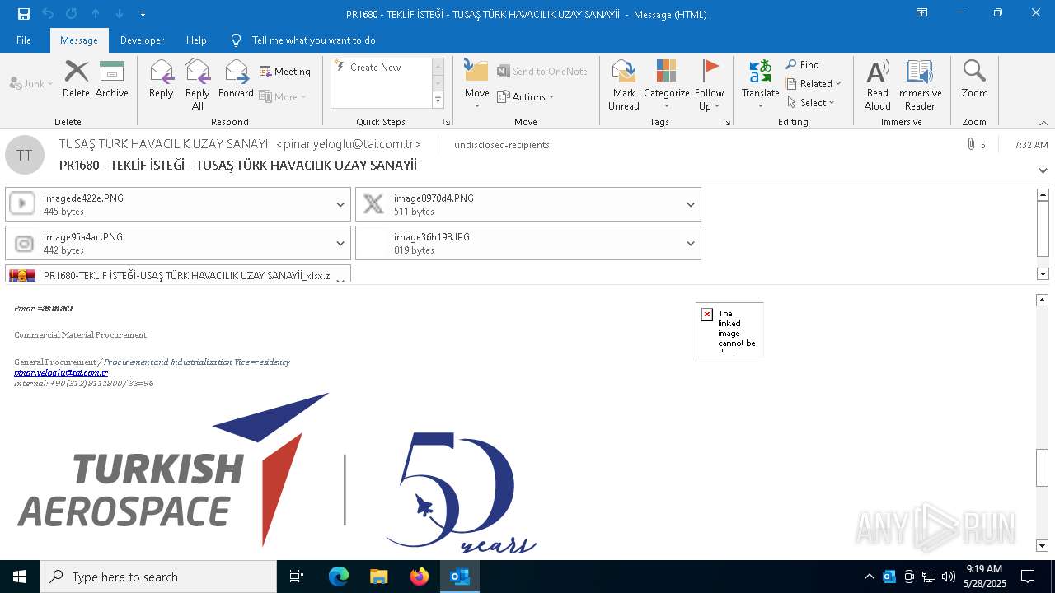Click the Undo arrow in quick access toolbar
This screenshot has width=1055, height=593.
click(x=47, y=13)
